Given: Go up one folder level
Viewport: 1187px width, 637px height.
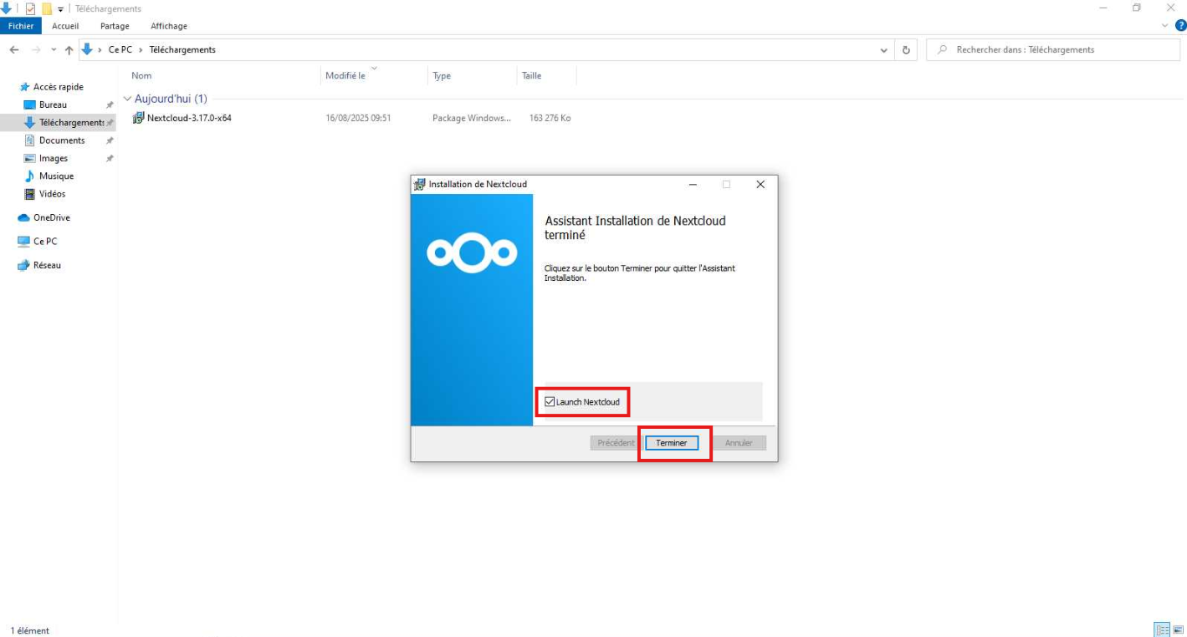Looking at the screenshot, I should point(69,50).
